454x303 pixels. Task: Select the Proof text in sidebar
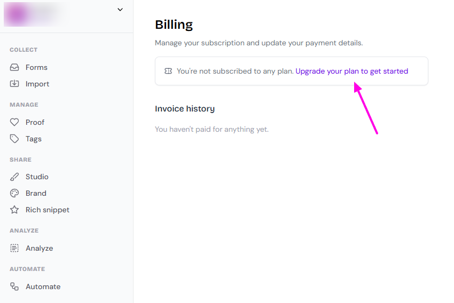pos(35,122)
